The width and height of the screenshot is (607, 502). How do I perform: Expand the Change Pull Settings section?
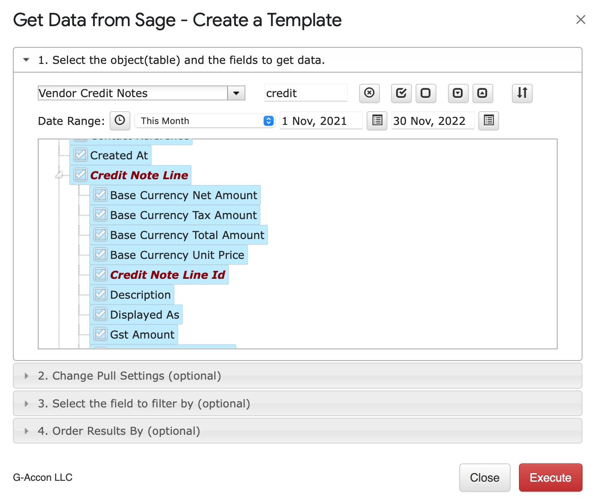pyautogui.click(x=130, y=376)
